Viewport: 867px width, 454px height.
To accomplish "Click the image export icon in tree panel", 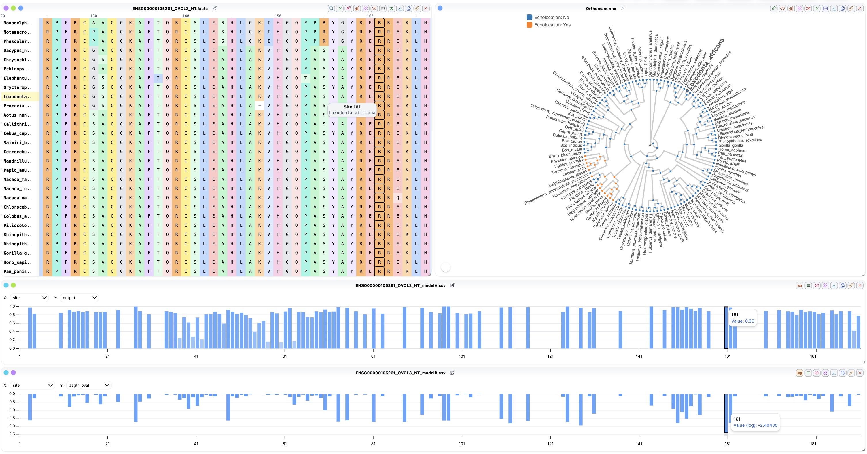I will click(825, 9).
